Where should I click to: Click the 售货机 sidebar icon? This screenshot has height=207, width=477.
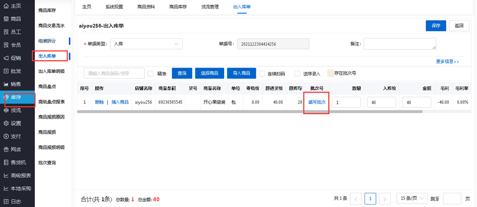pyautogui.click(x=6, y=163)
